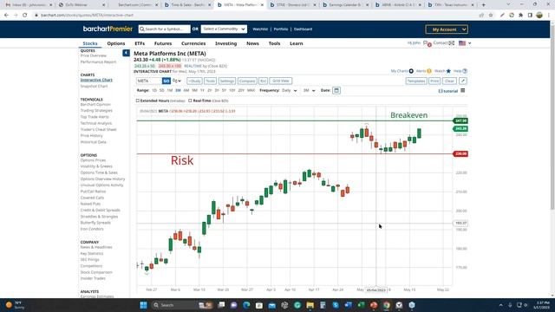Open the Chrome tab search chevron
The image size is (555, 312).
pyautogui.click(x=509, y=4)
